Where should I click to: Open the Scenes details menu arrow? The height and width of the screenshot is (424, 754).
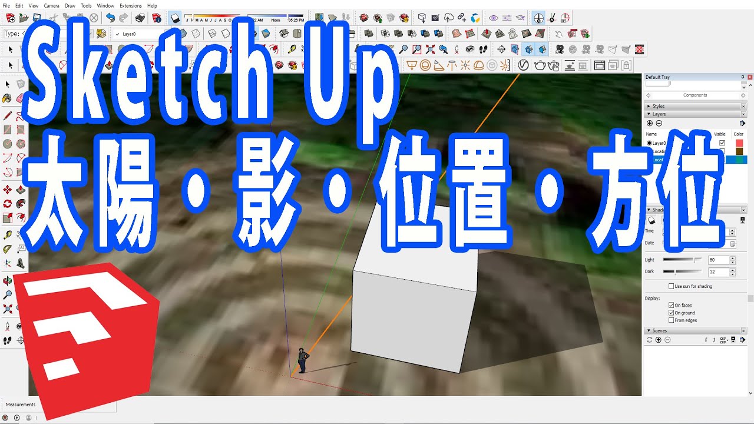[x=742, y=340]
